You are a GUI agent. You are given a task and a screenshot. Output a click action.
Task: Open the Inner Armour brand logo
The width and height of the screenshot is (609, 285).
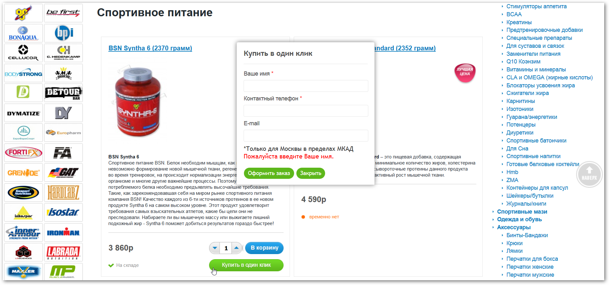[x=23, y=232]
